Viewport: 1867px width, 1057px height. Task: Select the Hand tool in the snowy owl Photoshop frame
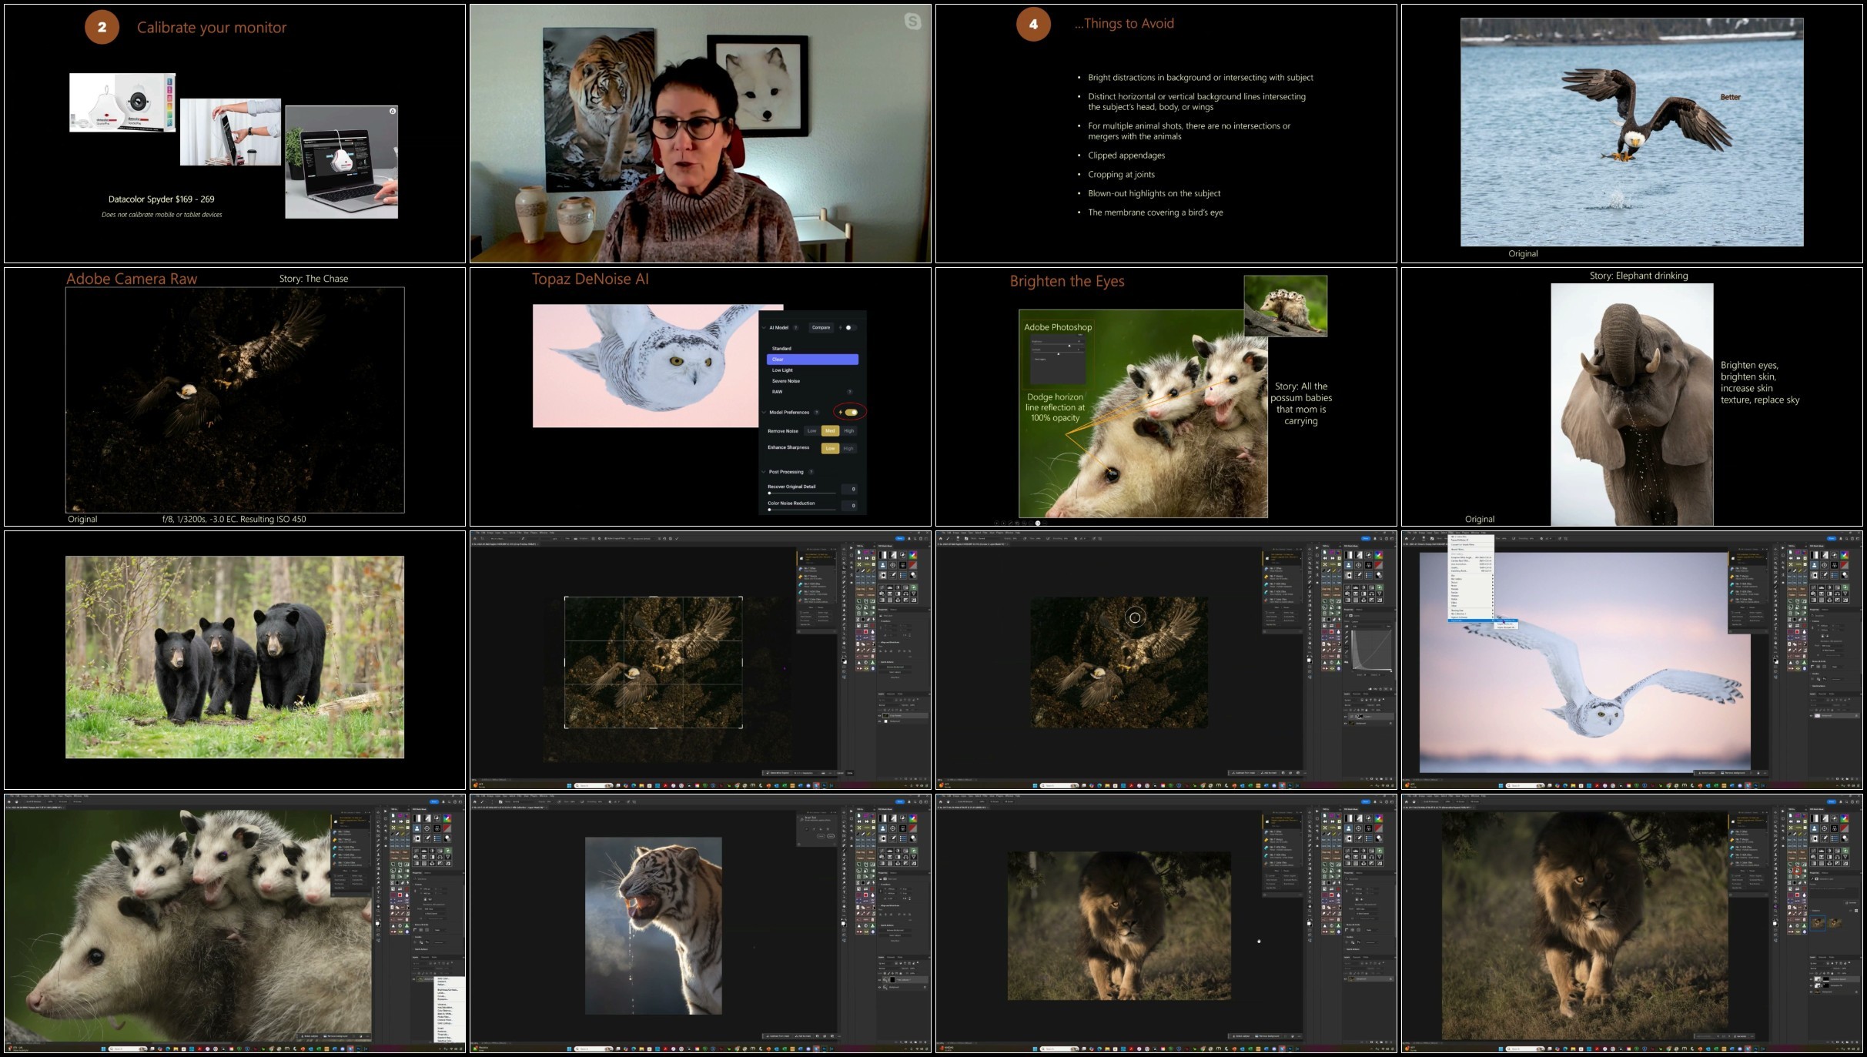(1775, 643)
